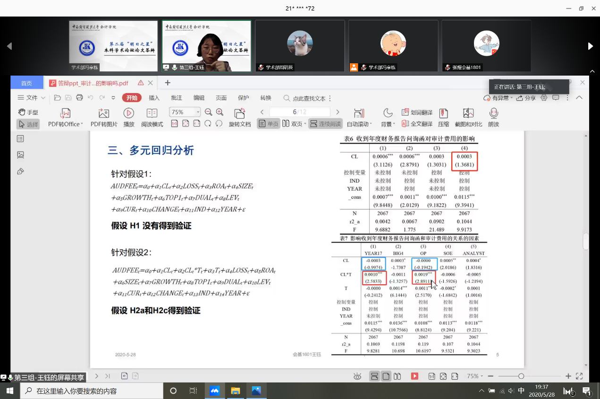
Task: Toggle continuous reading (连续阅读) mode
Action: 325,124
